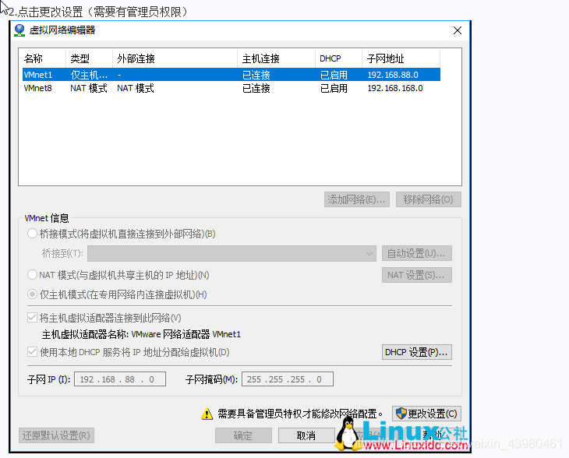The height and width of the screenshot is (458, 569).
Task: Click the 移除网络(O) button
Action: tap(429, 199)
